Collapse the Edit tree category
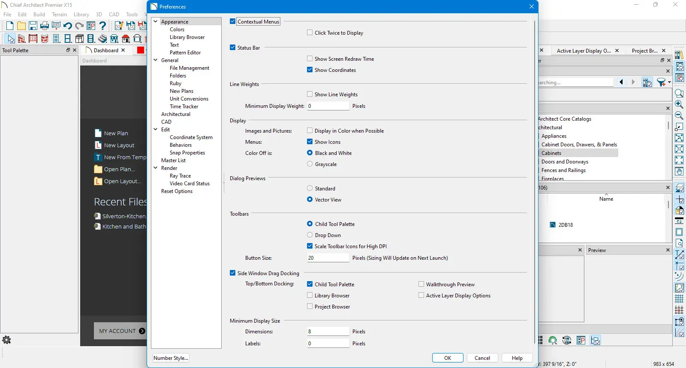 click(x=156, y=129)
